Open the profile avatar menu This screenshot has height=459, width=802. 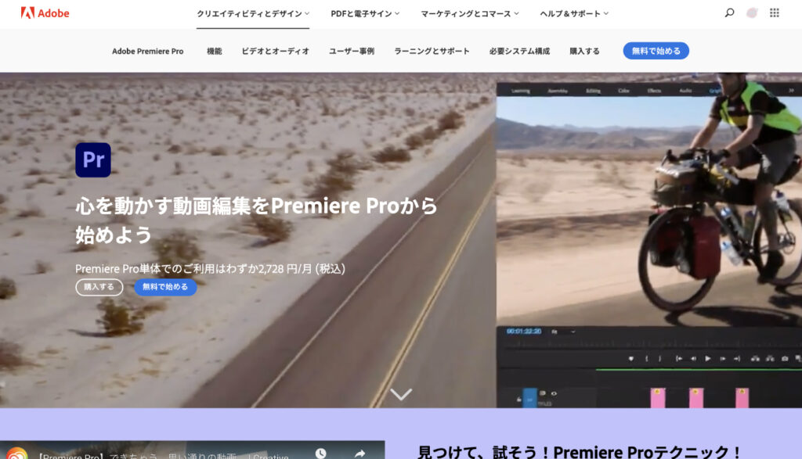click(752, 13)
